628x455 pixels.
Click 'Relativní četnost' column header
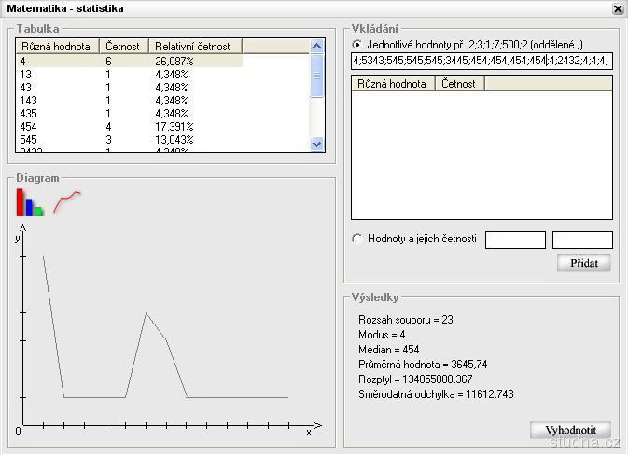pos(195,46)
